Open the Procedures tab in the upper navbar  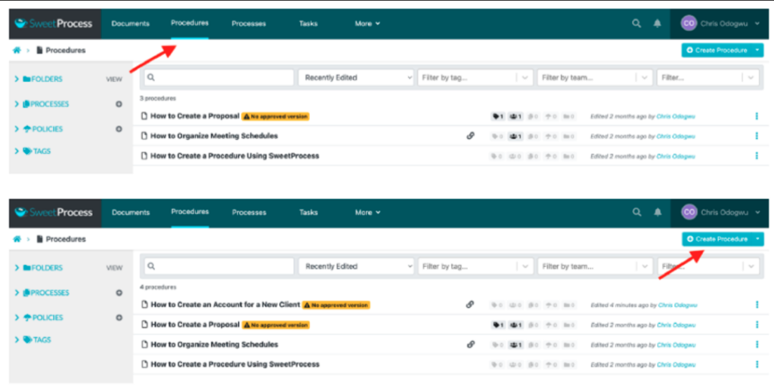point(190,23)
